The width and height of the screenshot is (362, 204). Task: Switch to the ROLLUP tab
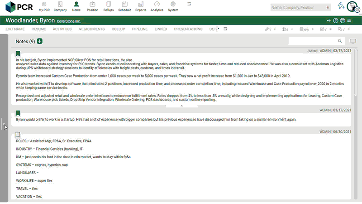click(x=119, y=29)
